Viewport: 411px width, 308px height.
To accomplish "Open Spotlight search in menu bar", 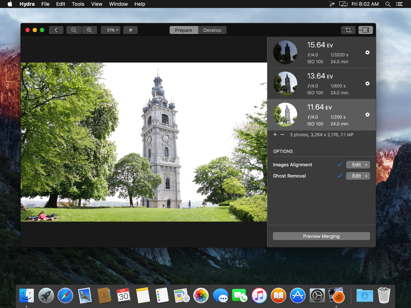I will (388, 4).
